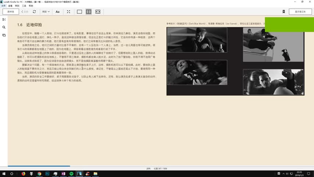Switch to single column page view
This screenshot has height=177, width=314.
(79, 12)
